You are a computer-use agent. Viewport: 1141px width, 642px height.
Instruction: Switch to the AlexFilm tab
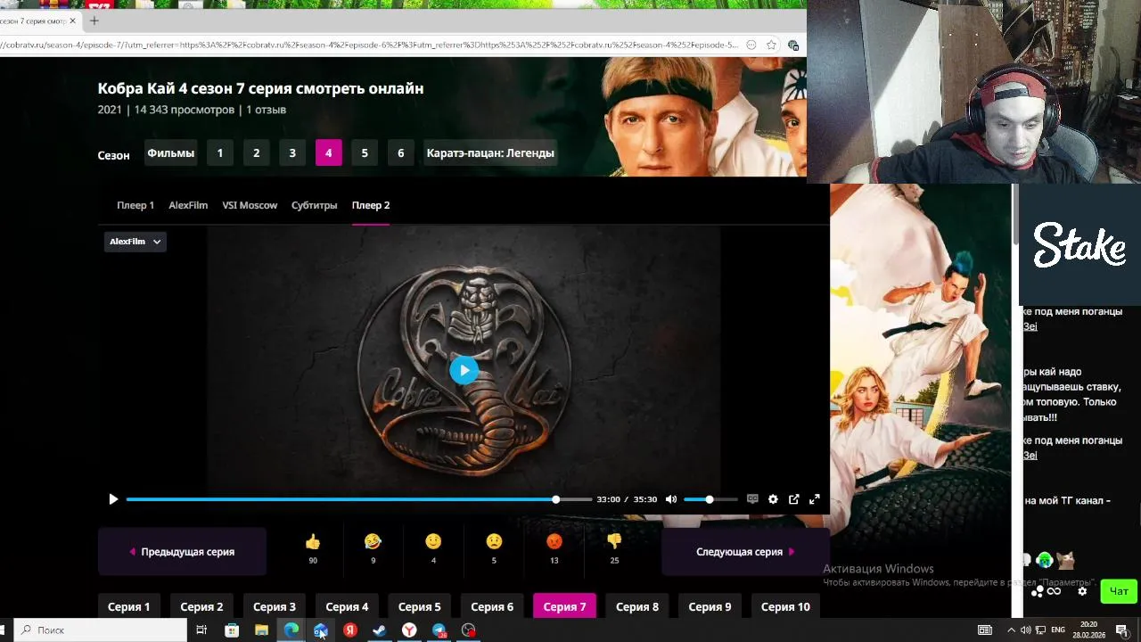pos(188,205)
